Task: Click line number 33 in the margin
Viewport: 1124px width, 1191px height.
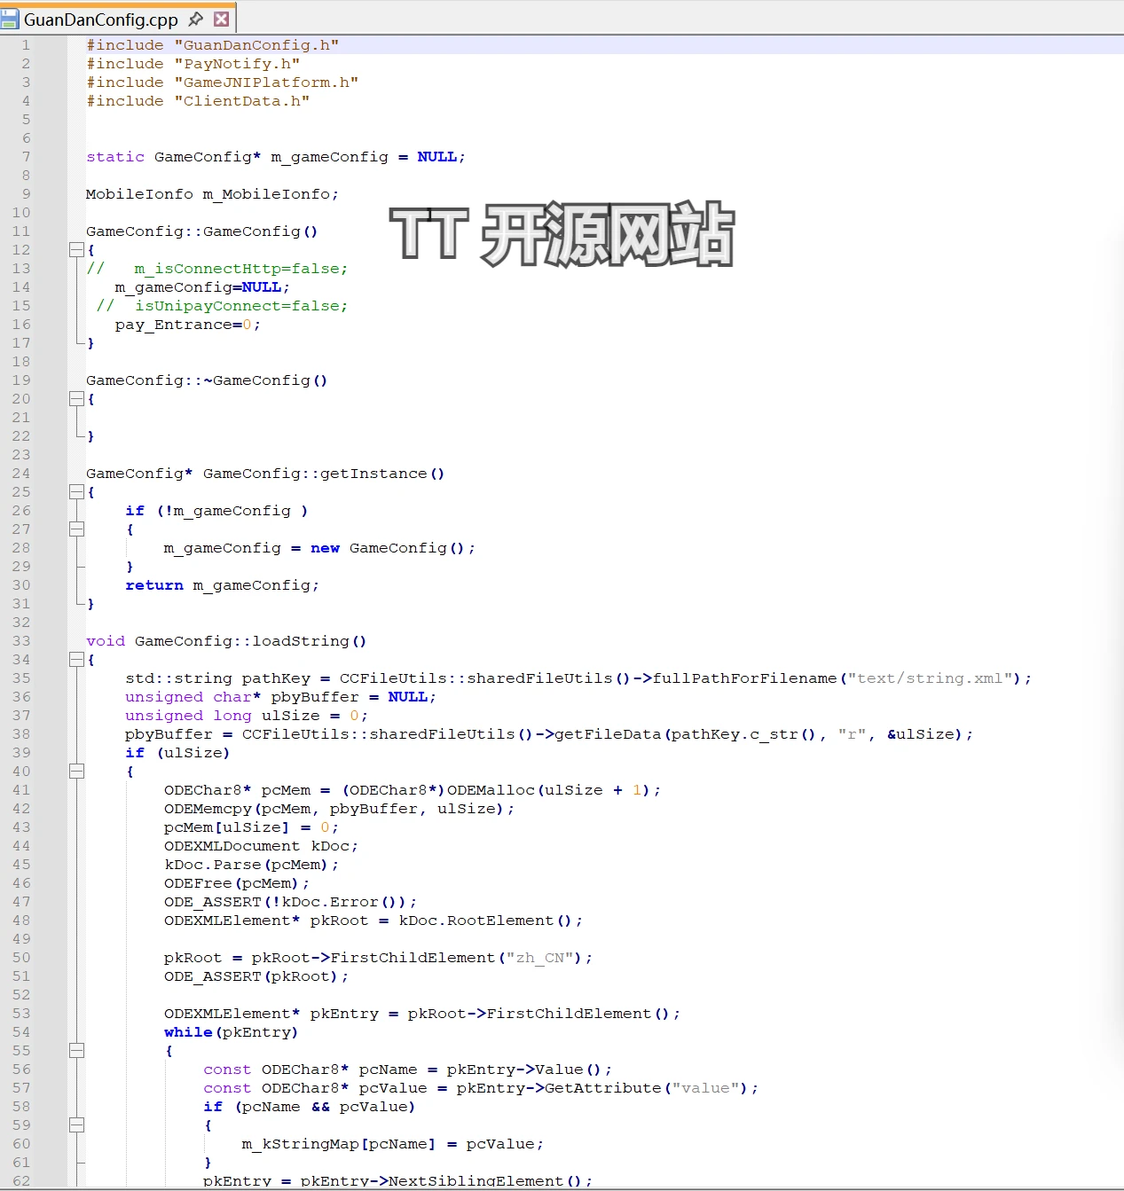Action: click(21, 641)
